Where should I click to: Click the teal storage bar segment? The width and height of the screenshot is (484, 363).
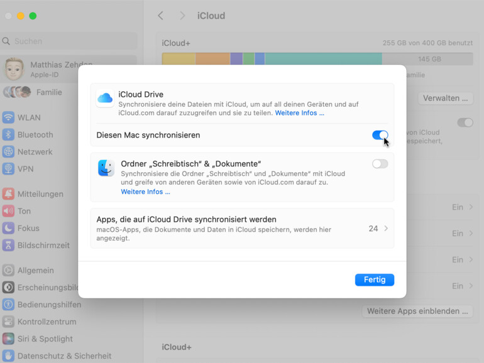click(323, 58)
